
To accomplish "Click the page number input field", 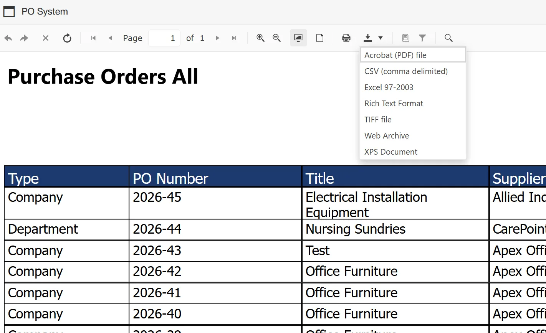I will point(164,38).
